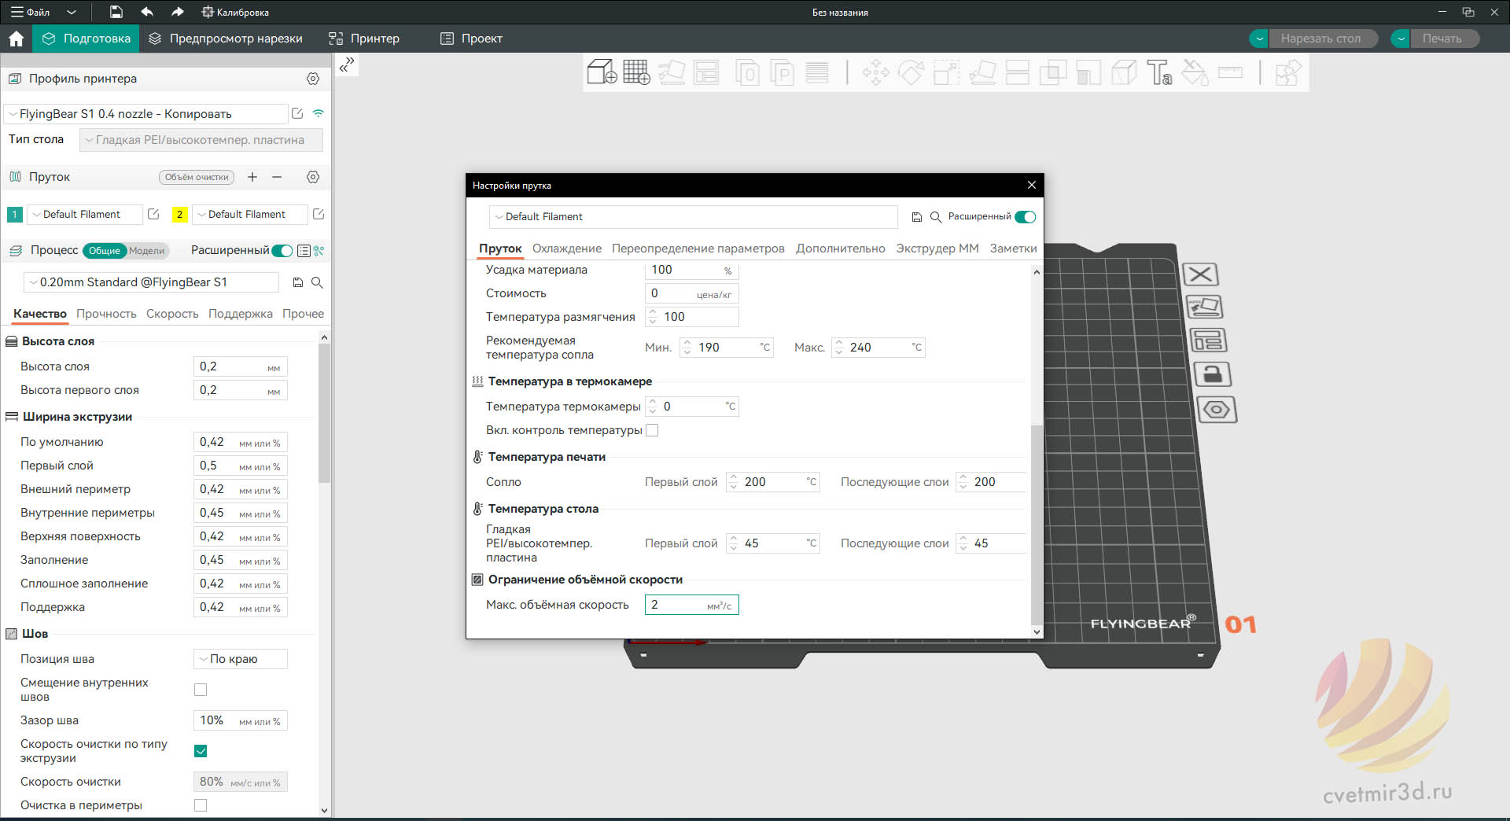Uncheck Скорость очистки по типу экструзии

(201, 751)
